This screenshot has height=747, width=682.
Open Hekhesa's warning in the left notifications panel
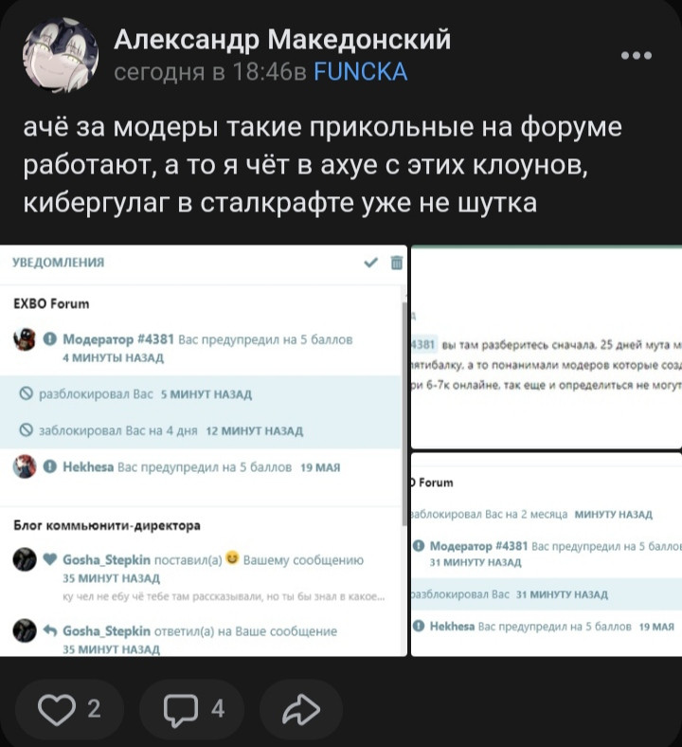[x=200, y=467]
